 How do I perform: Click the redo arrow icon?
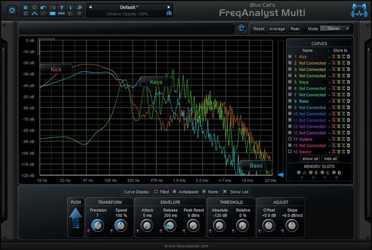point(52,7)
